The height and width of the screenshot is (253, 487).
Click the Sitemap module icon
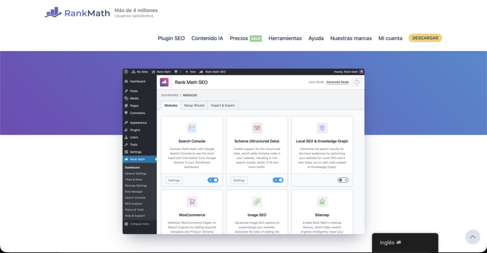tap(322, 202)
